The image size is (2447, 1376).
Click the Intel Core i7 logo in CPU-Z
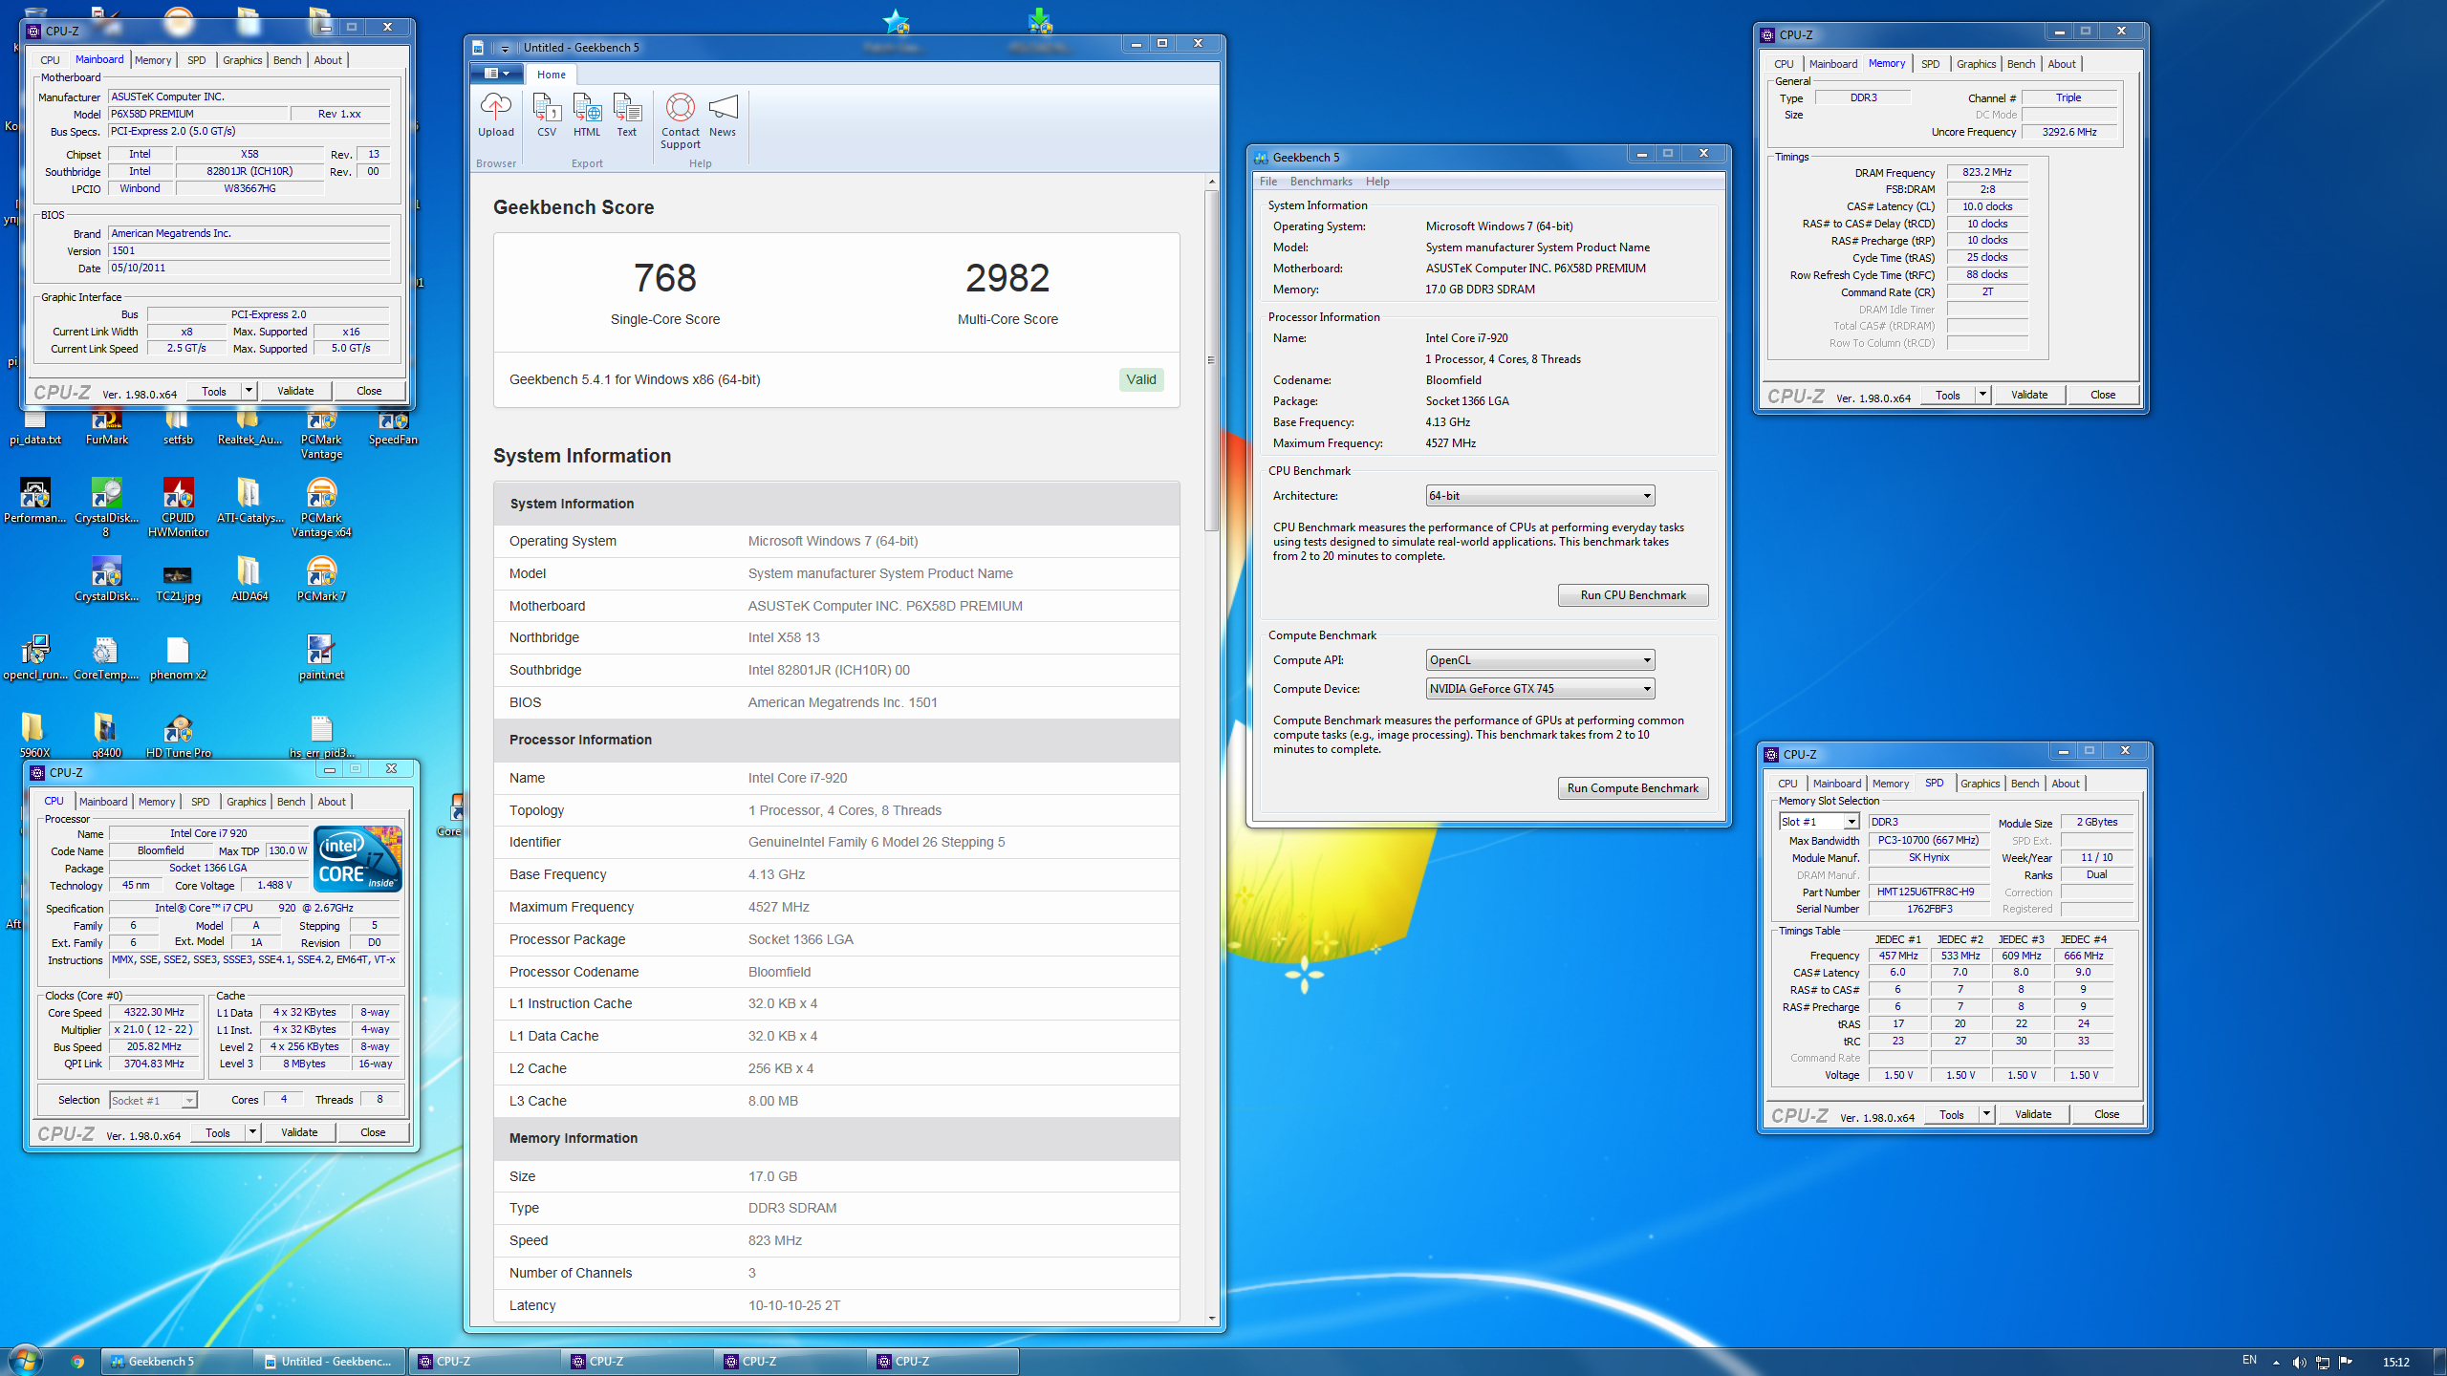tap(357, 859)
